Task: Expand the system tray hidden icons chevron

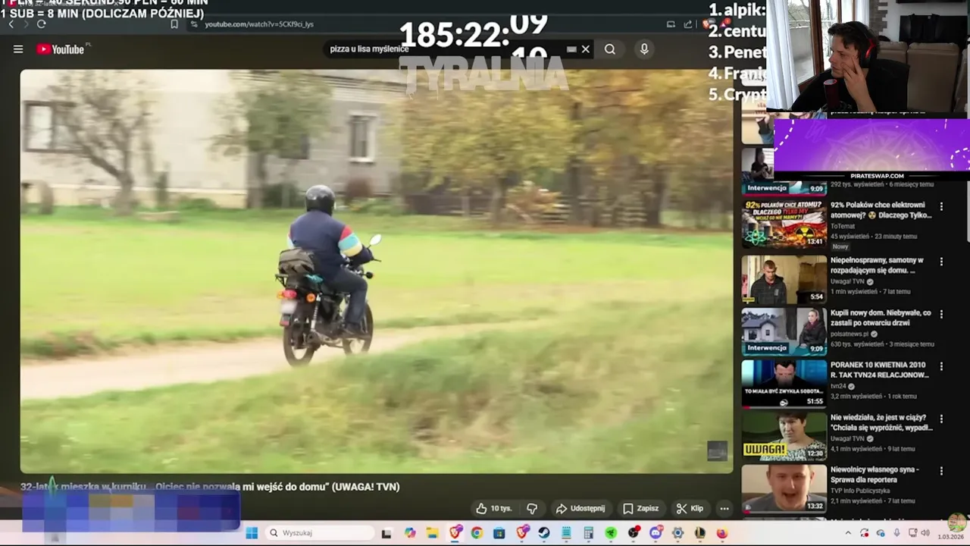Action: tap(848, 533)
